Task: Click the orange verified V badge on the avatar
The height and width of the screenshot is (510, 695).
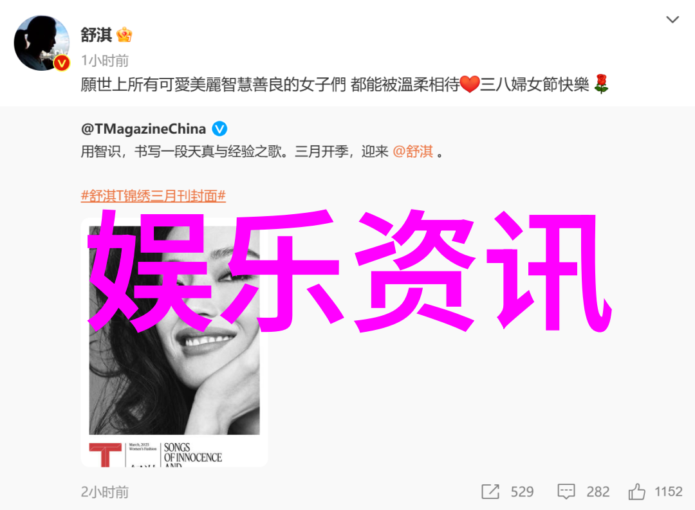Action: click(x=62, y=64)
